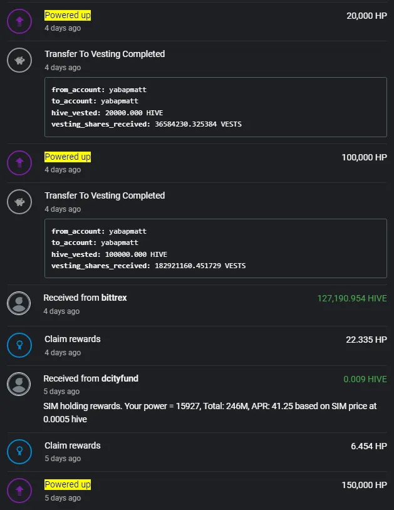
Task: Click the bittrex sender avatar icon
Action: (19, 303)
